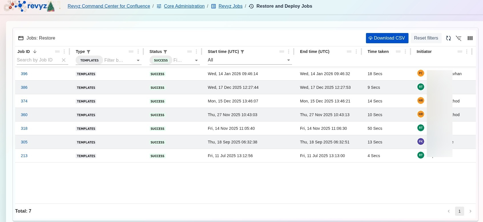Image resolution: width=483 pixels, height=222 pixels.
Task: Toggle Job ID sort arrow
Action: point(35,52)
